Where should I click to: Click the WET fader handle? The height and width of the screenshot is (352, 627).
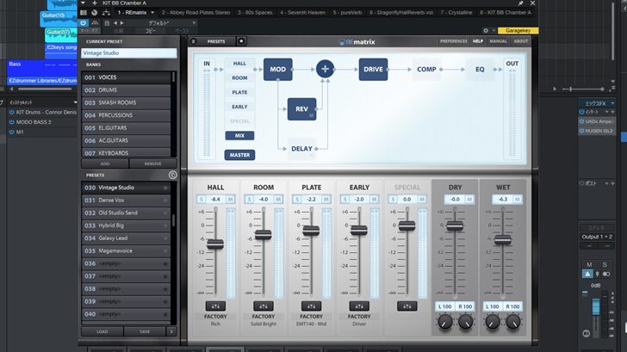click(x=503, y=240)
